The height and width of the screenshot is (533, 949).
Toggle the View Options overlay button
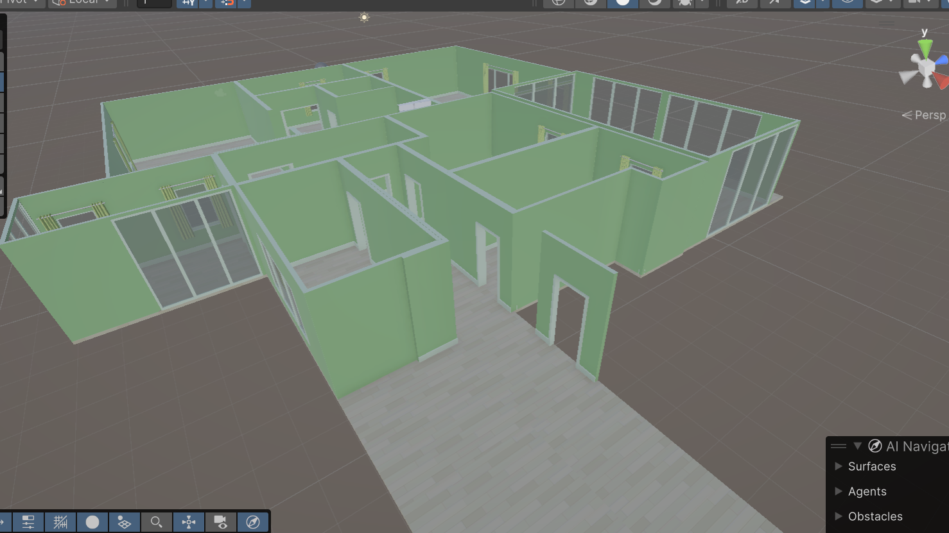click(x=125, y=522)
